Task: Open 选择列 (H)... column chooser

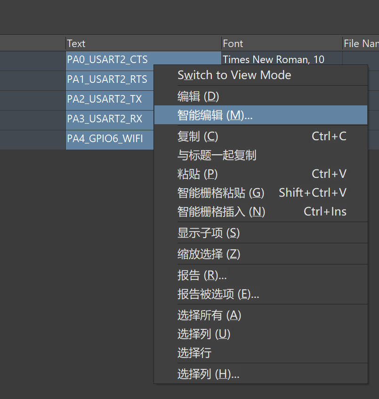Action: (208, 374)
